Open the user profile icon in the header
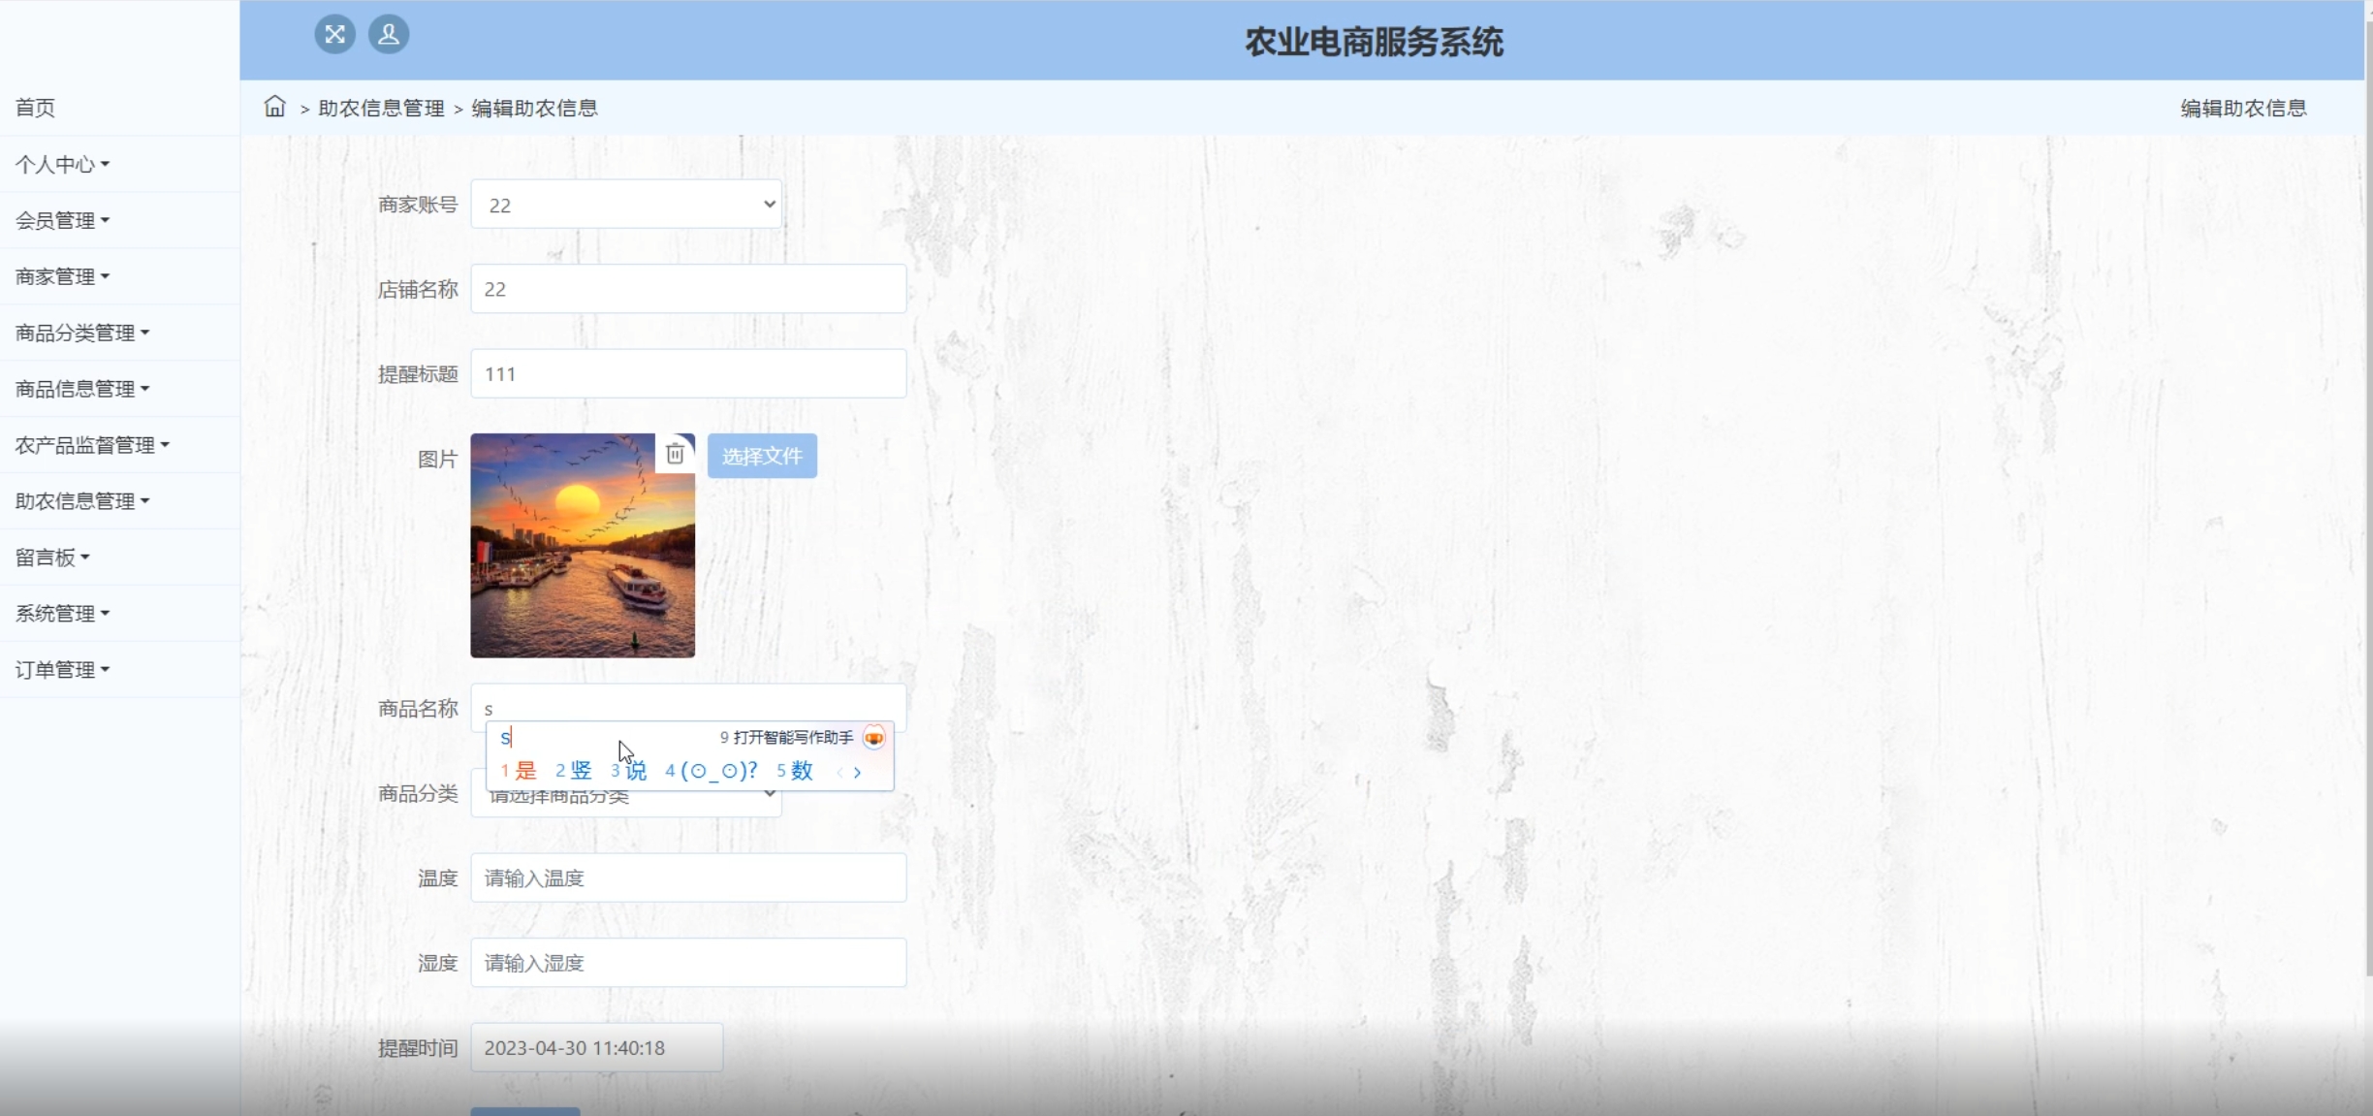 pyautogui.click(x=389, y=35)
